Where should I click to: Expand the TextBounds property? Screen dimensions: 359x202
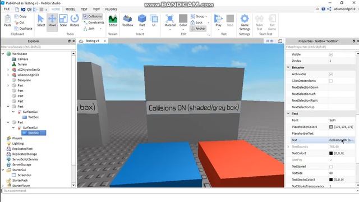click(288, 146)
